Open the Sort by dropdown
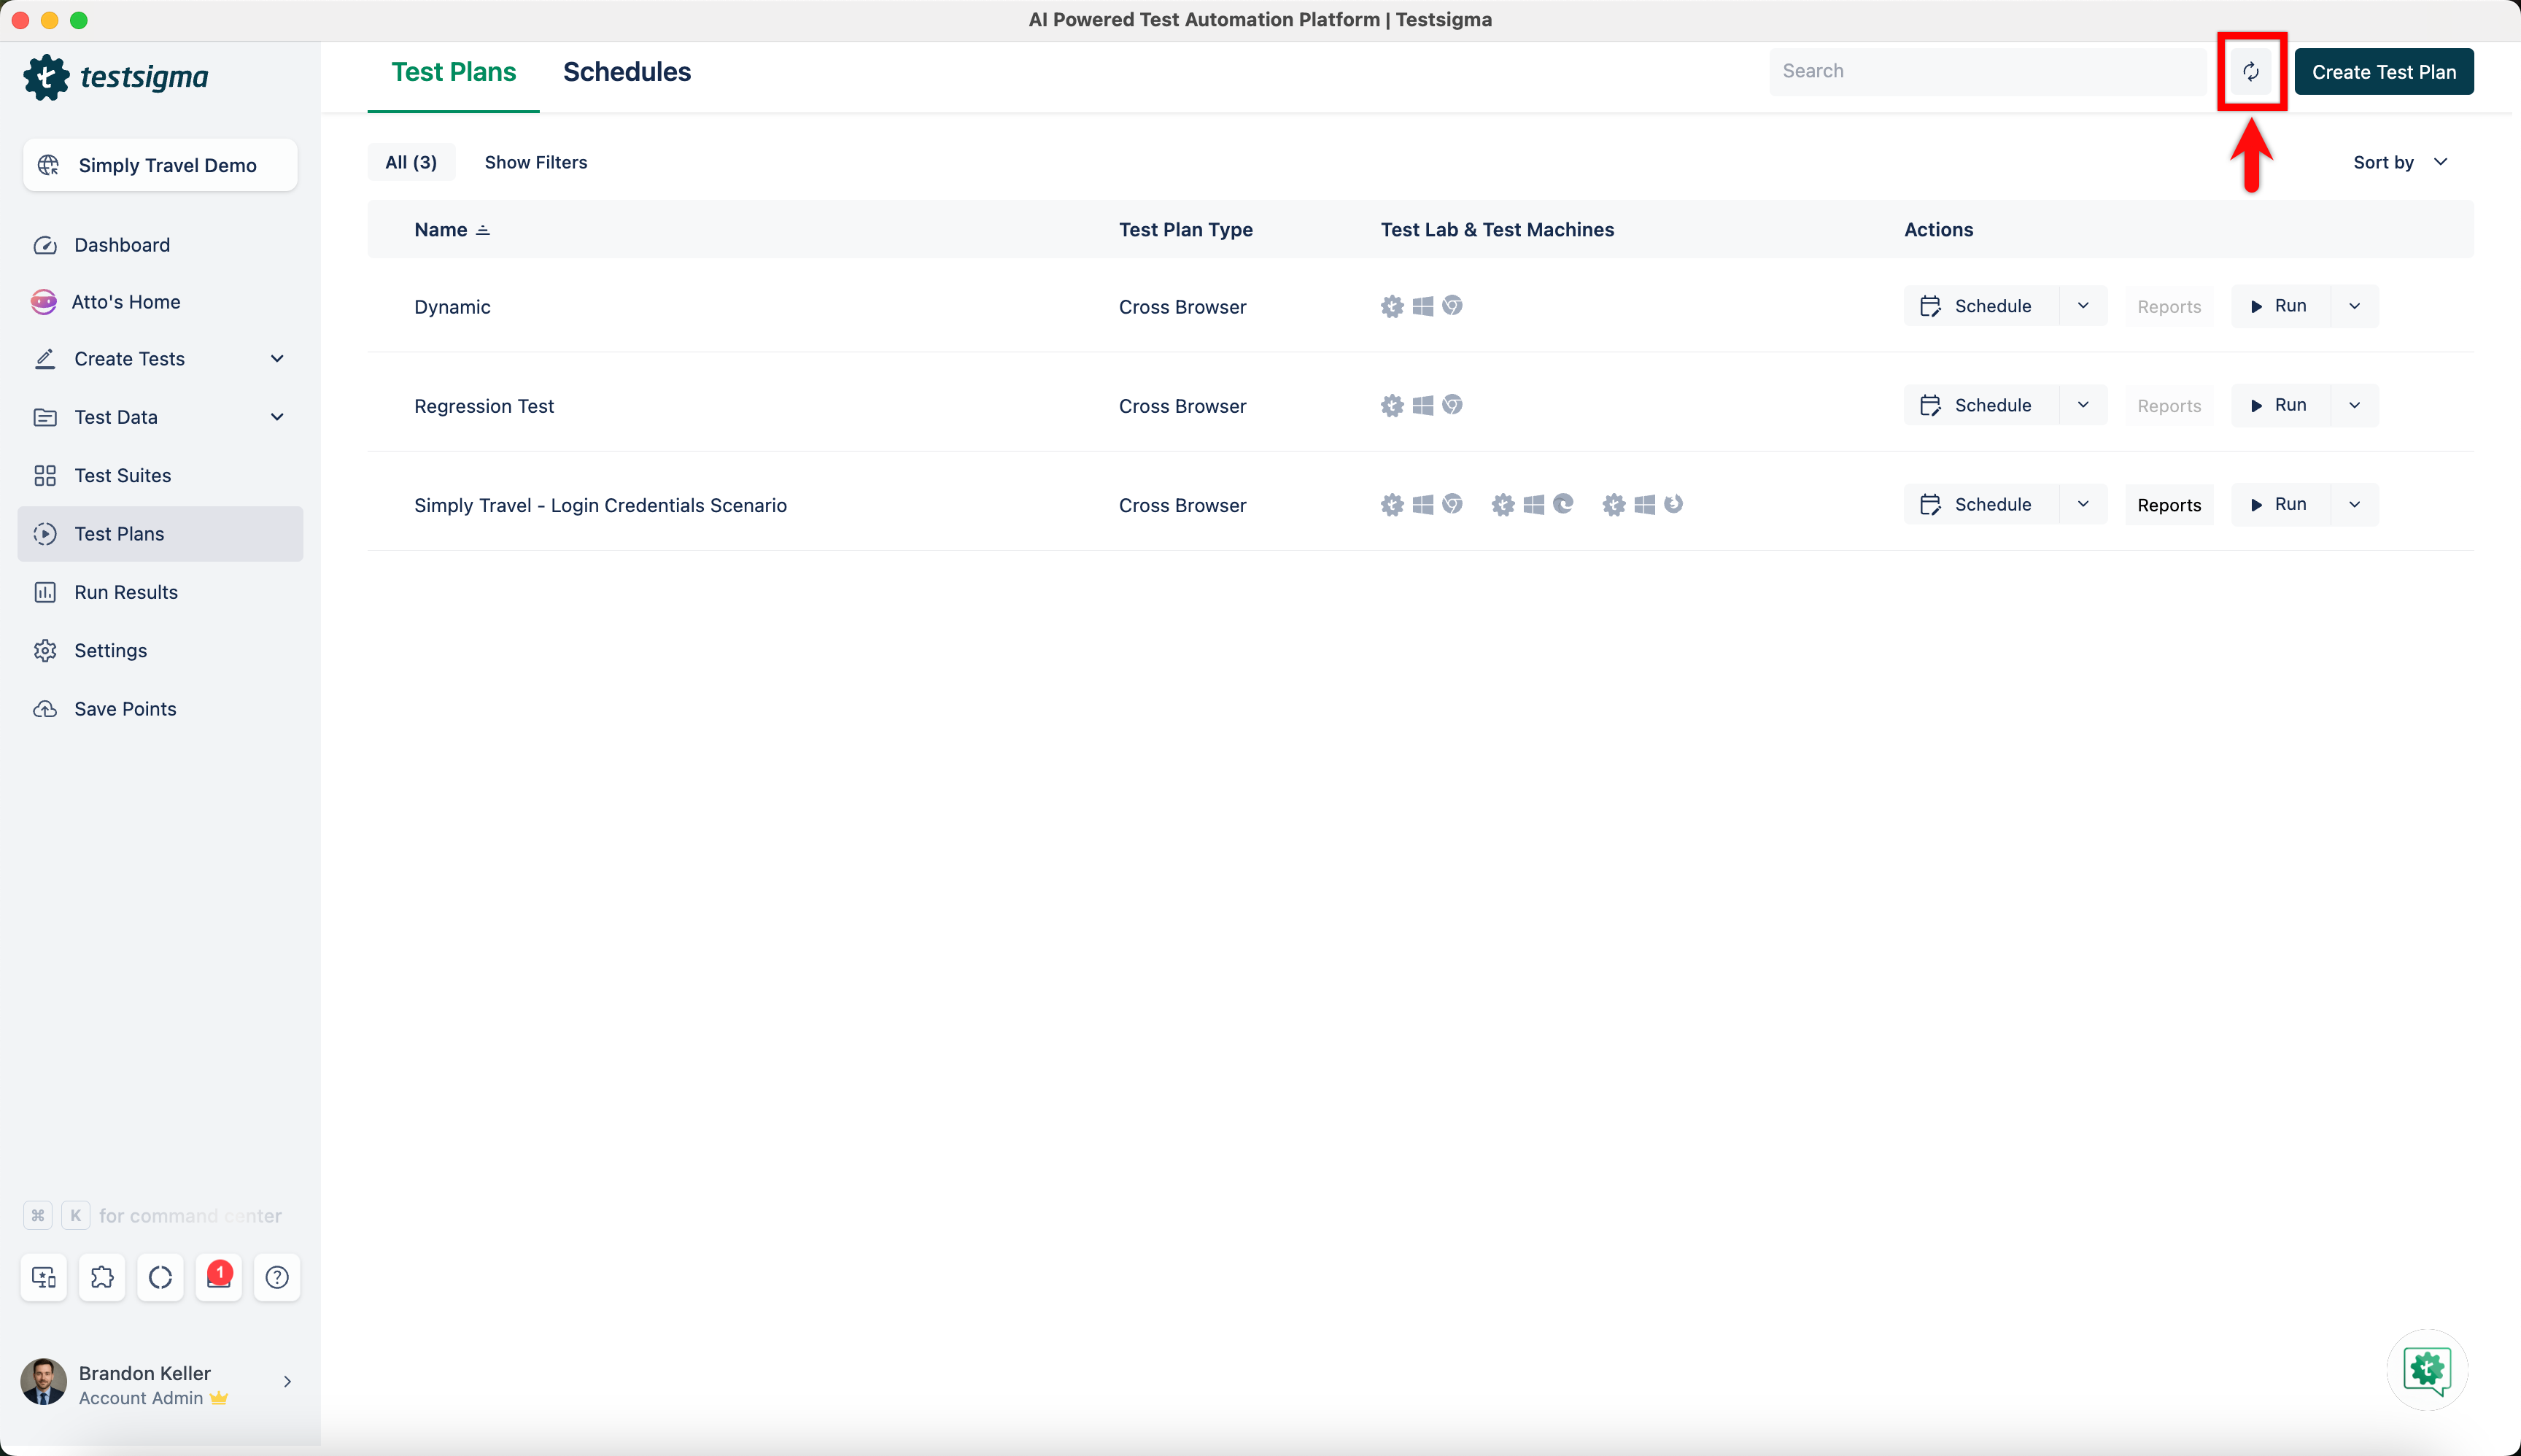 click(x=2400, y=162)
